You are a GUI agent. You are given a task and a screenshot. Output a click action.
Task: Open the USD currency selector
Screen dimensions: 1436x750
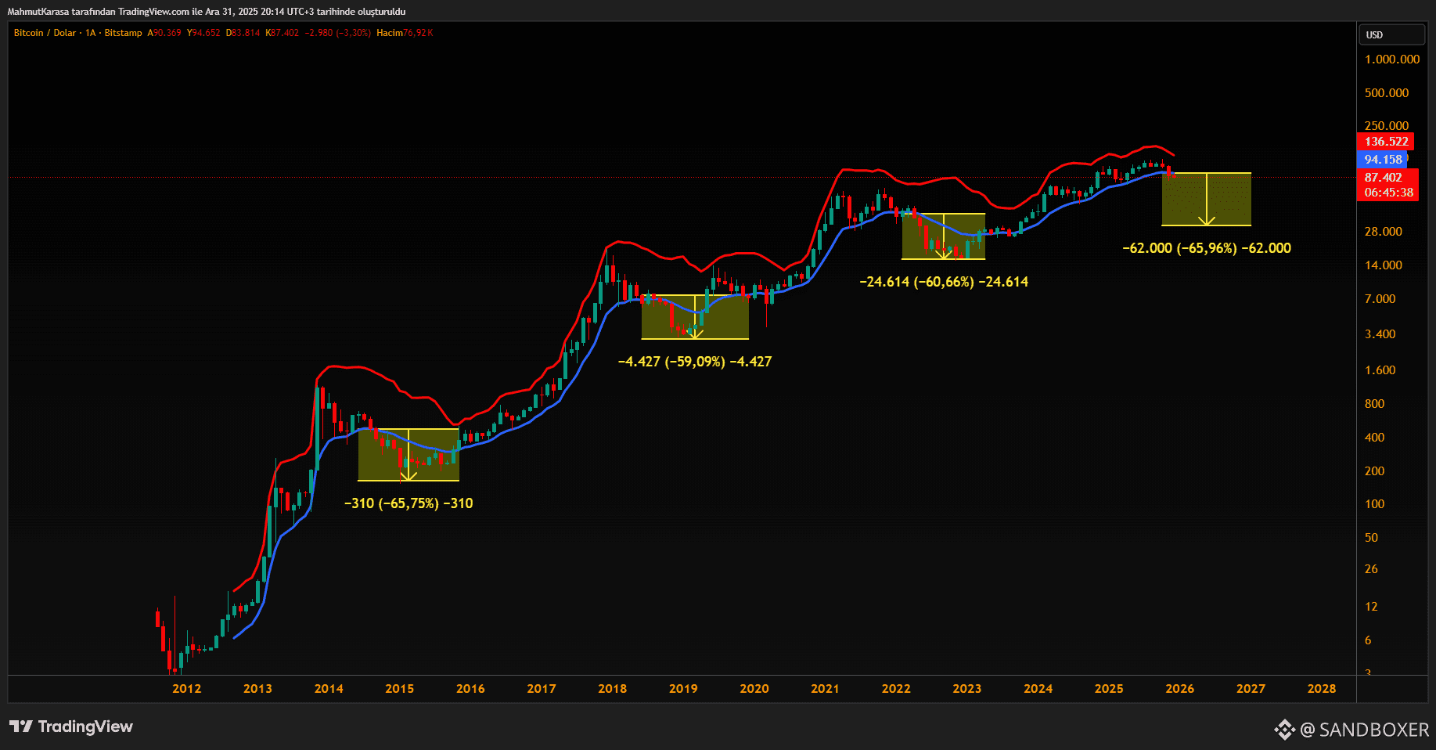(x=1392, y=34)
